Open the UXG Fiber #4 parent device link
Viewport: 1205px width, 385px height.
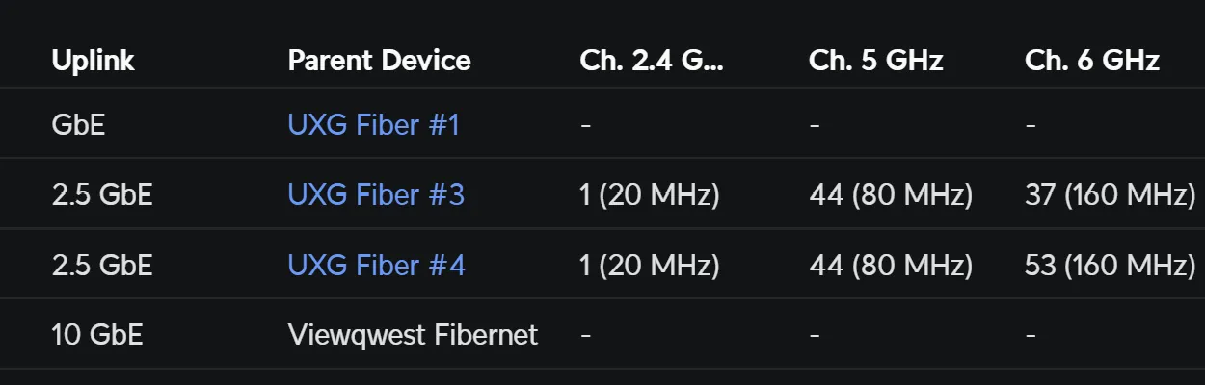coord(377,265)
